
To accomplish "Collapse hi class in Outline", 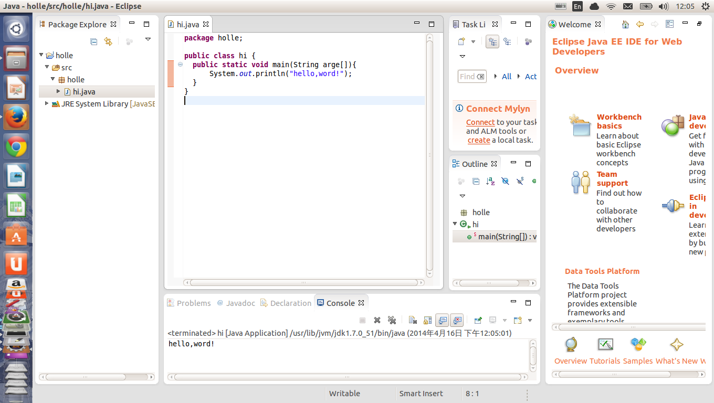I will (x=455, y=224).
